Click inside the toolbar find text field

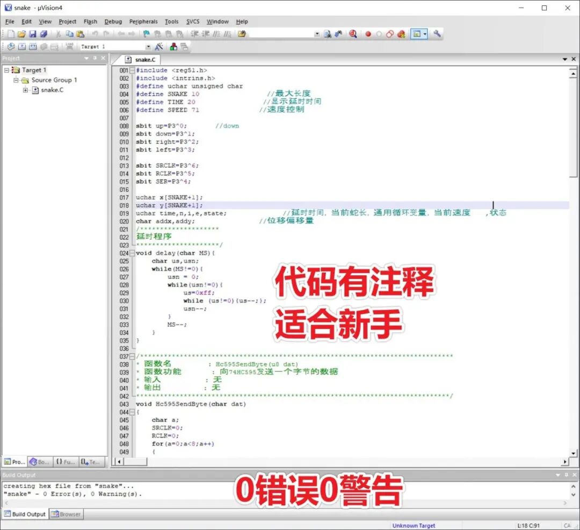[x=281, y=34]
